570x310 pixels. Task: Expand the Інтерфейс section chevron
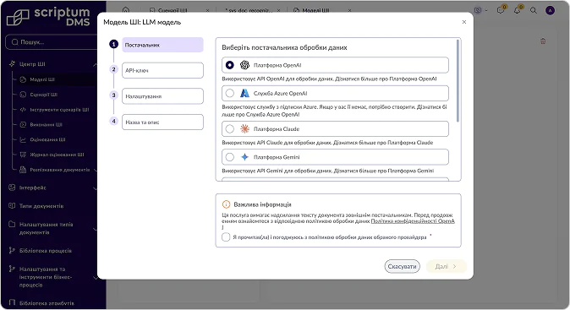coord(95,188)
